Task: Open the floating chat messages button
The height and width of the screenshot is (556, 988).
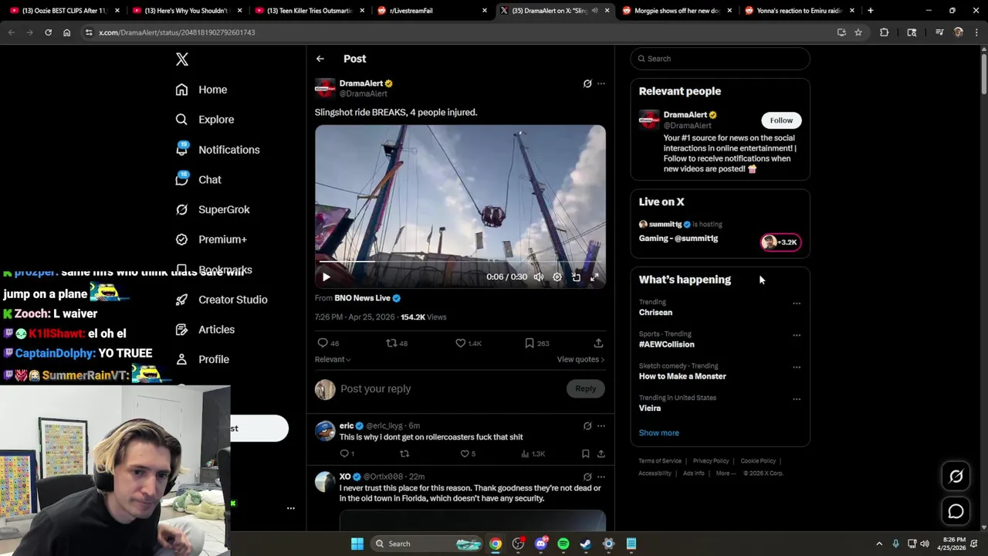Action: pos(956,511)
